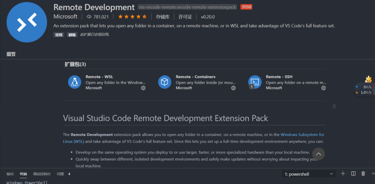Open Remote - SSH manage gear
Viewport: 375px width, 184px height.
[323, 88]
